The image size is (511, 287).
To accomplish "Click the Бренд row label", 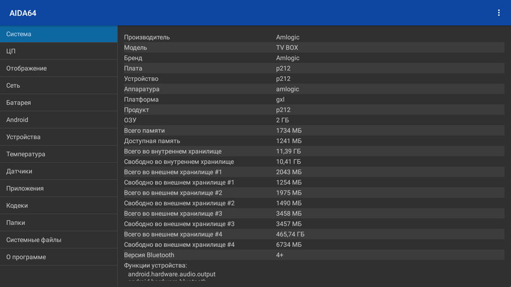I will [x=133, y=58].
